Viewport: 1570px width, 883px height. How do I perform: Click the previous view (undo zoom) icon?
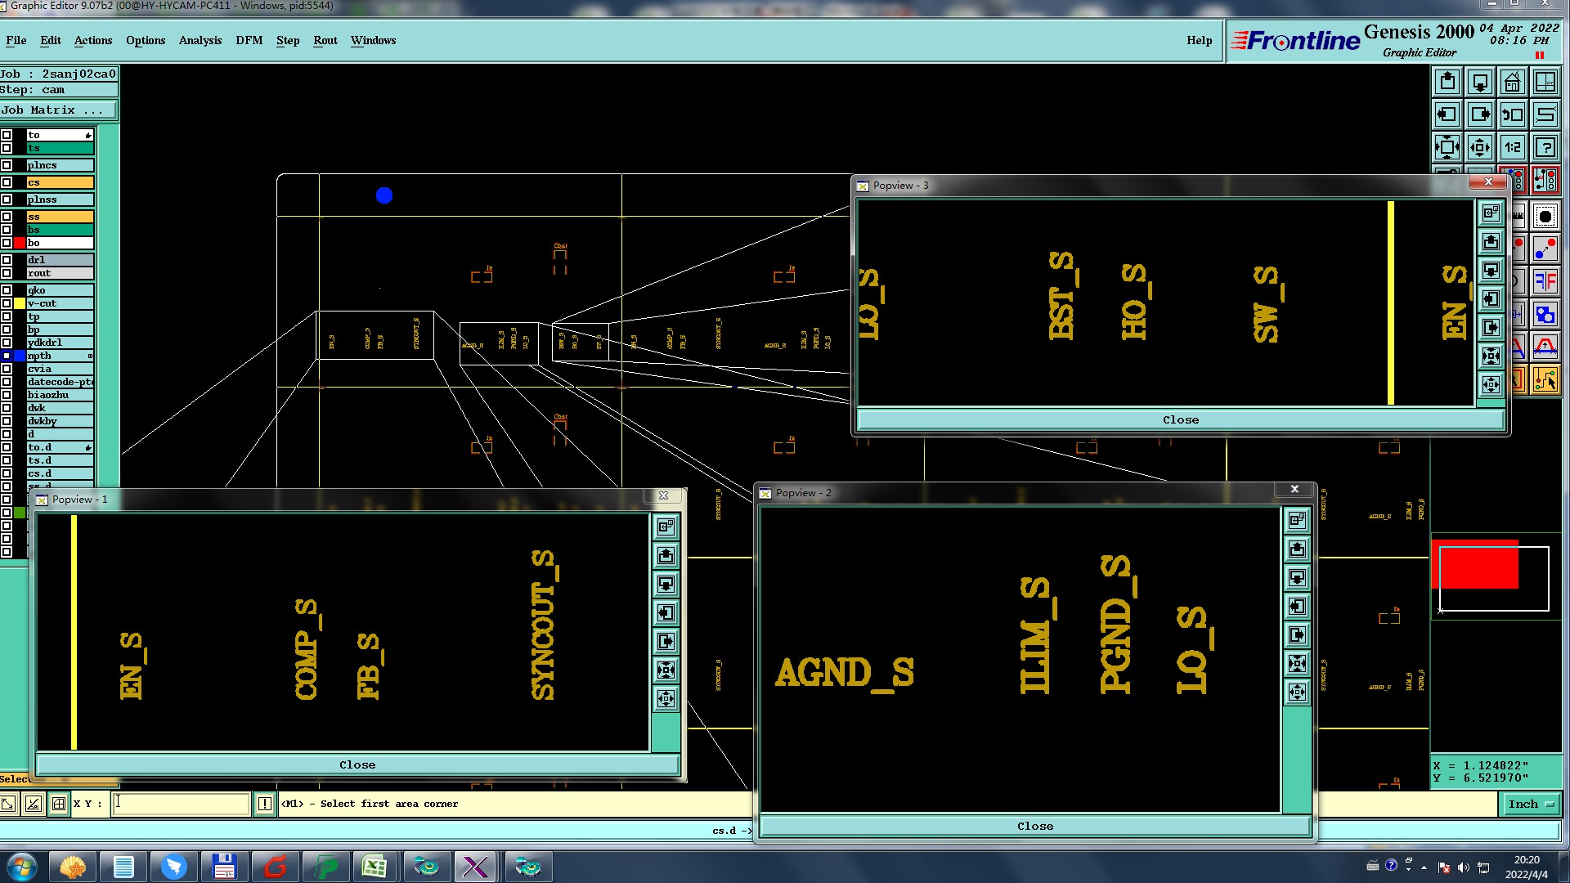click(1513, 114)
